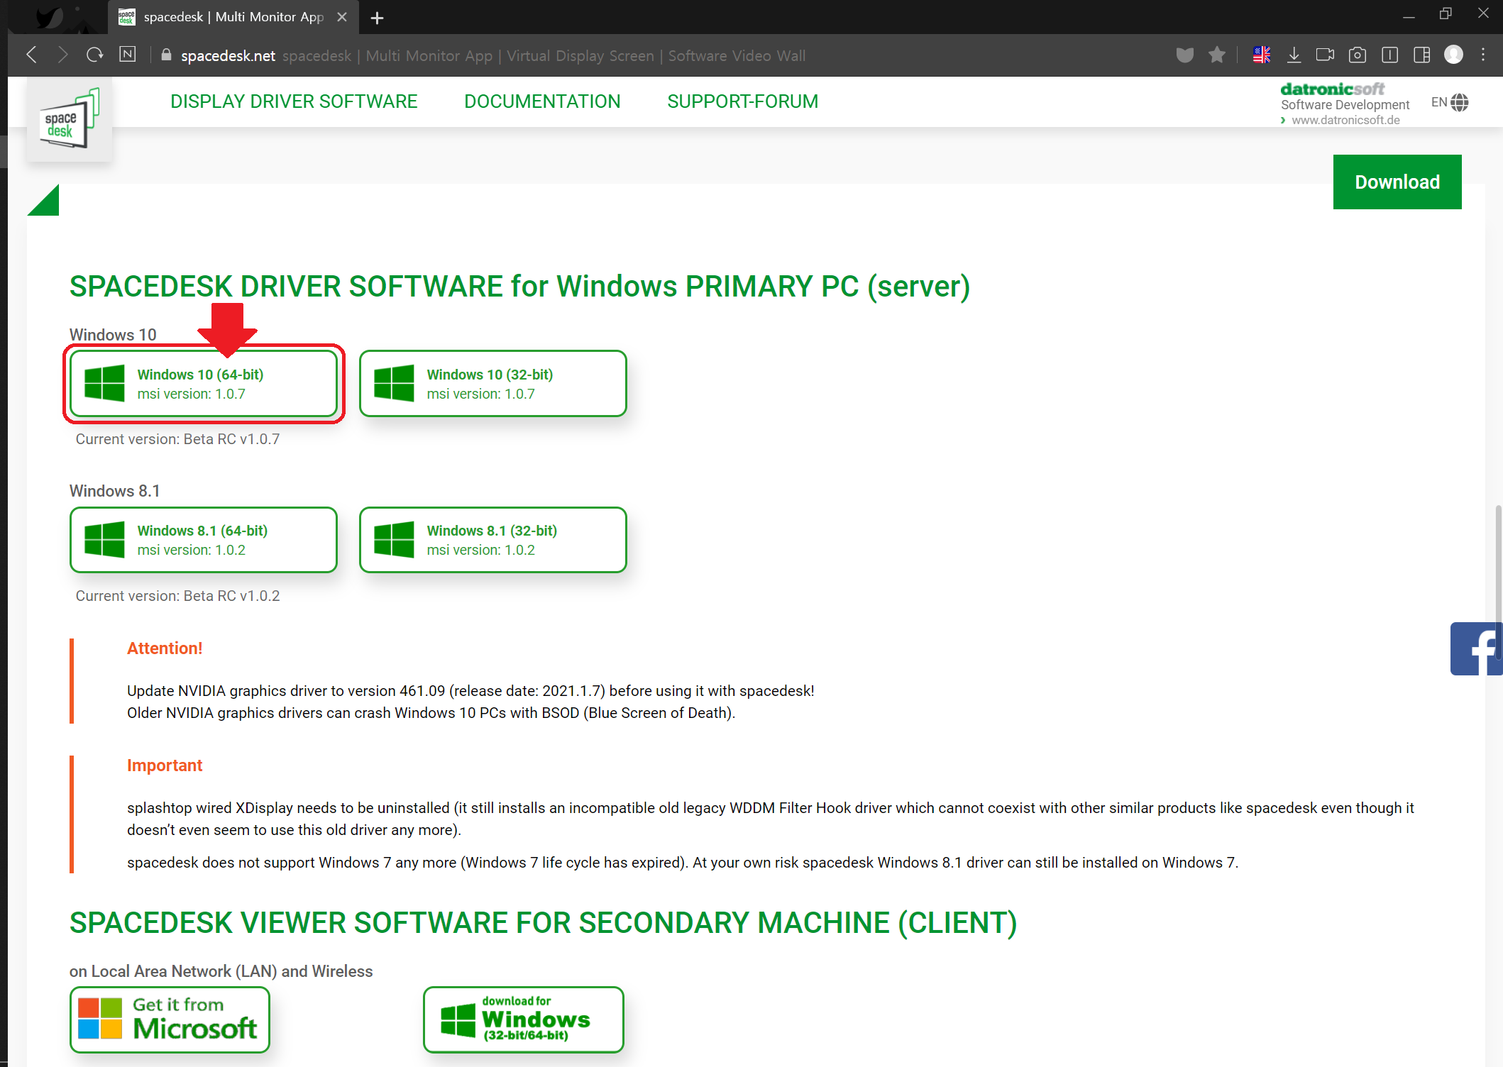This screenshot has width=1503, height=1067.
Task: Click the video recorder toolbar icon
Action: pyautogui.click(x=1324, y=55)
